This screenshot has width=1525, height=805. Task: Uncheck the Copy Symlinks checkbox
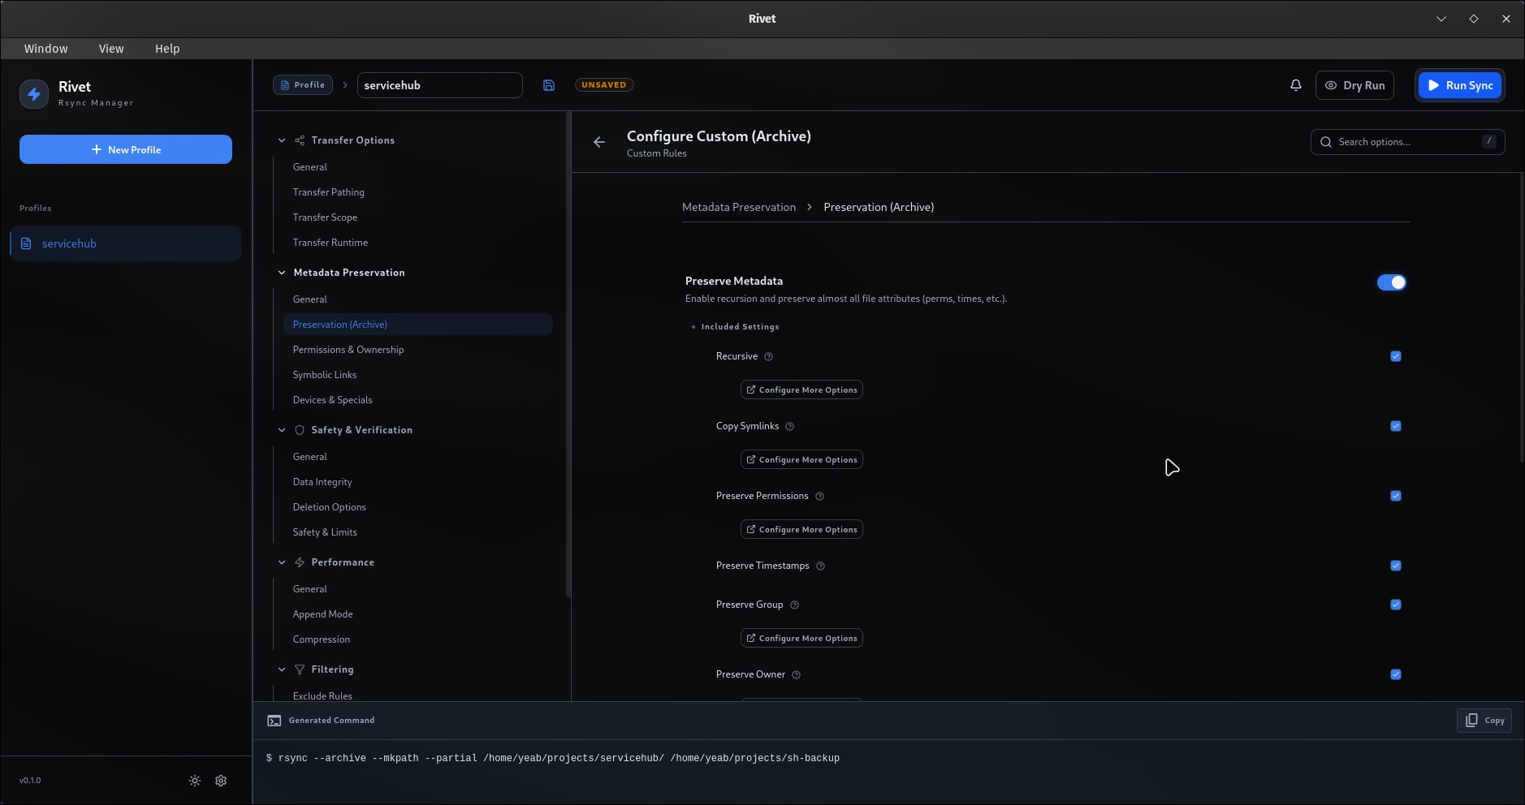(1396, 426)
